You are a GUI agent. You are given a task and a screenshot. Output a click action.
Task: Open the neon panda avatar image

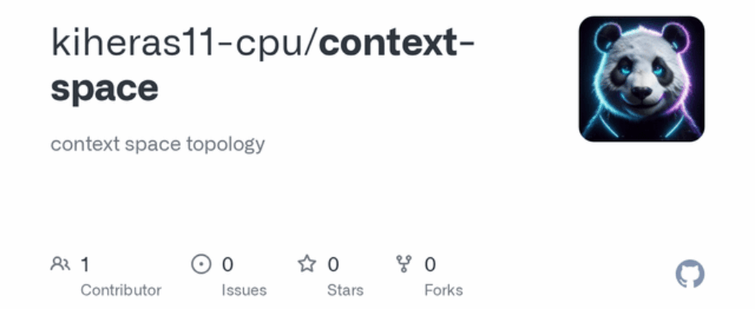pyautogui.click(x=642, y=79)
